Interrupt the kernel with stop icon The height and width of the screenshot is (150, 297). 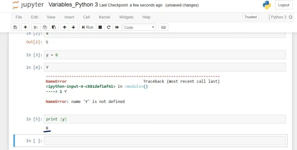(x=100, y=27)
